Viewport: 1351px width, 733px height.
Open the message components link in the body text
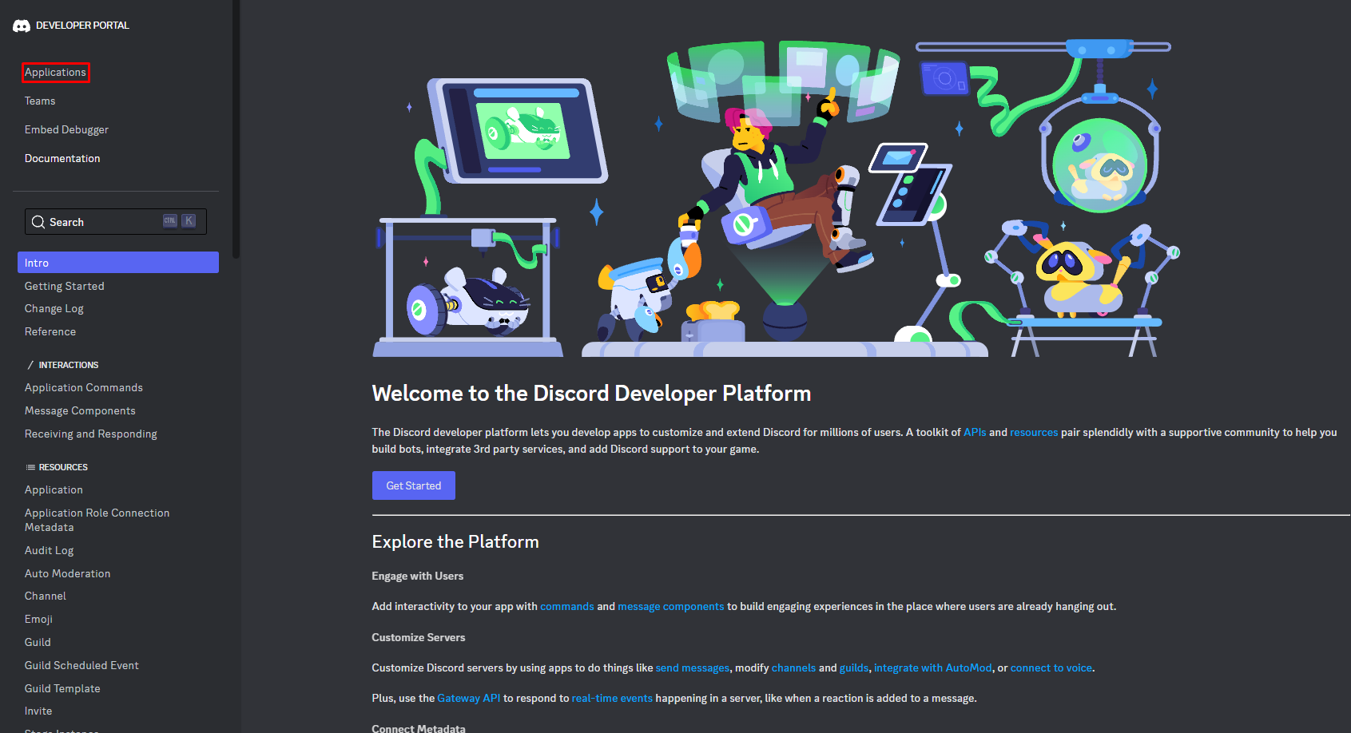[671, 606]
